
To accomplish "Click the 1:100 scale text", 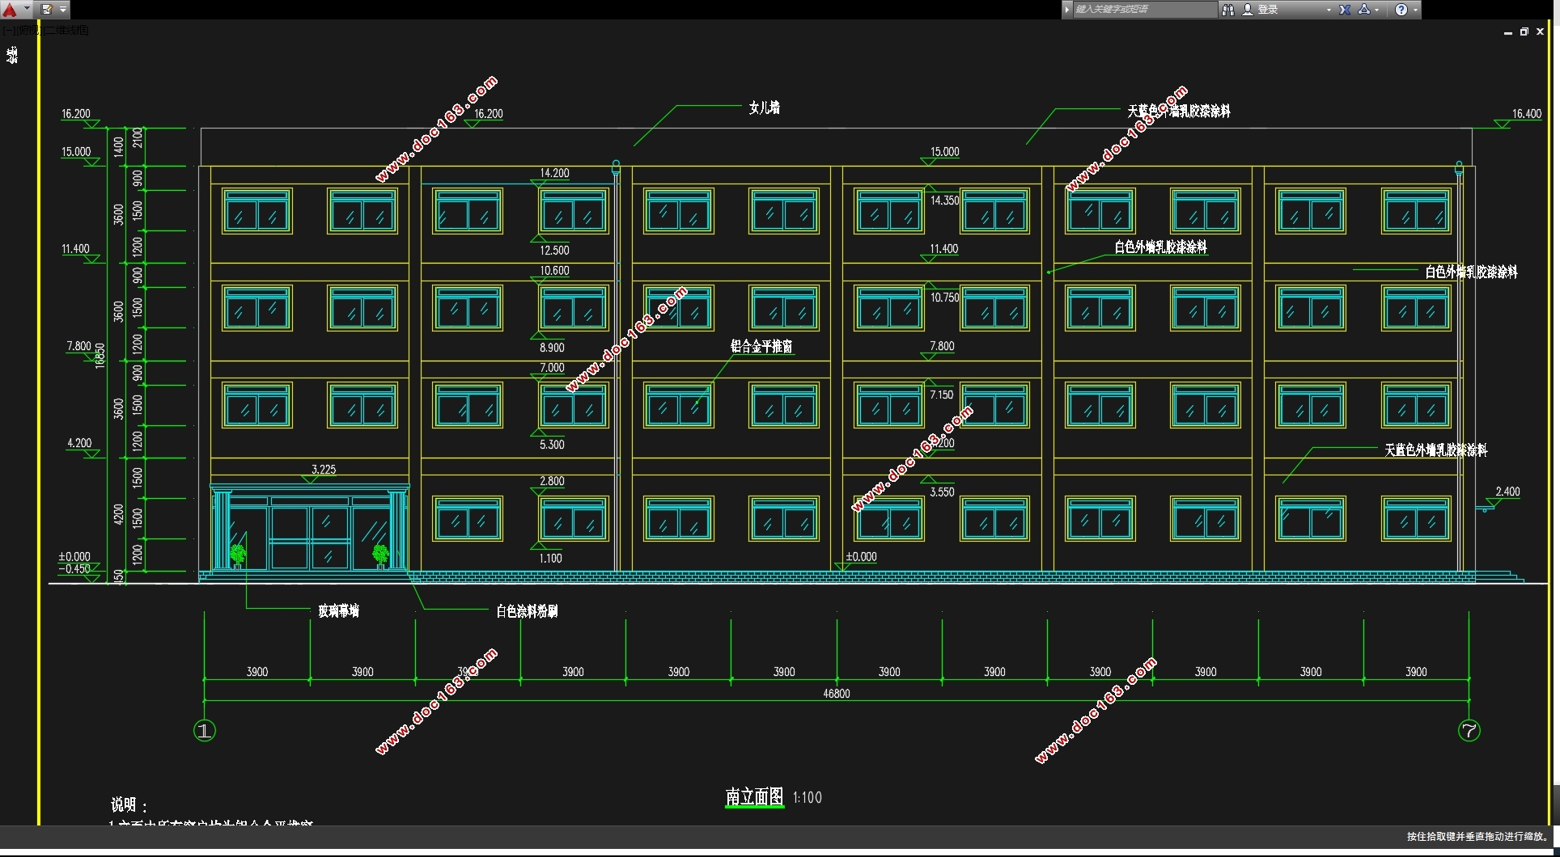I will [x=808, y=798].
